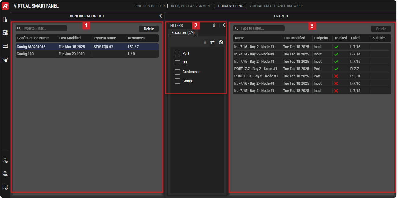Collapse the Configuration List panel with its chevron

click(161, 16)
